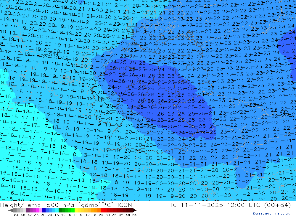The image size is (296, 216).
Task: Click the ICON model name label
Action: pos(125,205)
